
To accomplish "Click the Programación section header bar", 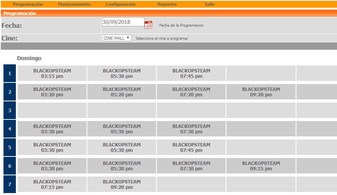I will coord(169,13).
